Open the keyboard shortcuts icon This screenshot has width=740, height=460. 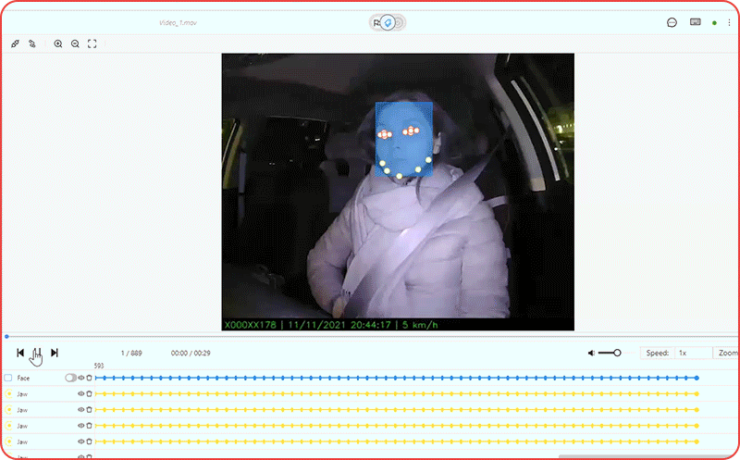(x=695, y=22)
